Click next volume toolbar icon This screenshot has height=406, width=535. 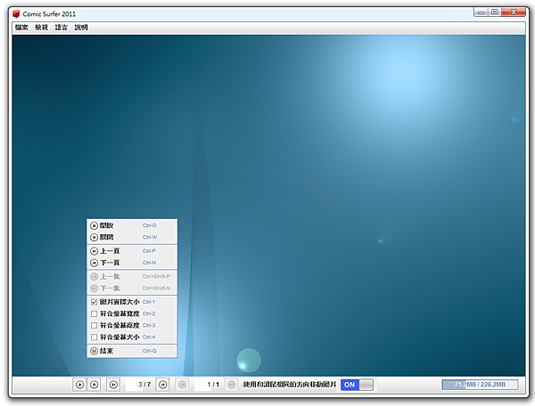click(231, 385)
